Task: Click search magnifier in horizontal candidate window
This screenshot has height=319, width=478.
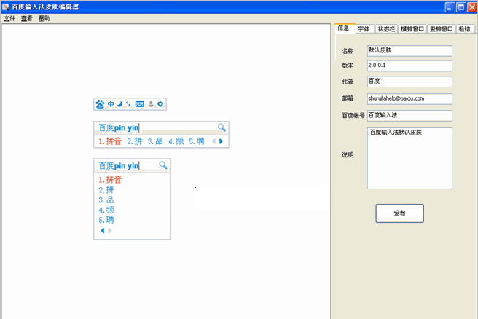Action: point(222,127)
